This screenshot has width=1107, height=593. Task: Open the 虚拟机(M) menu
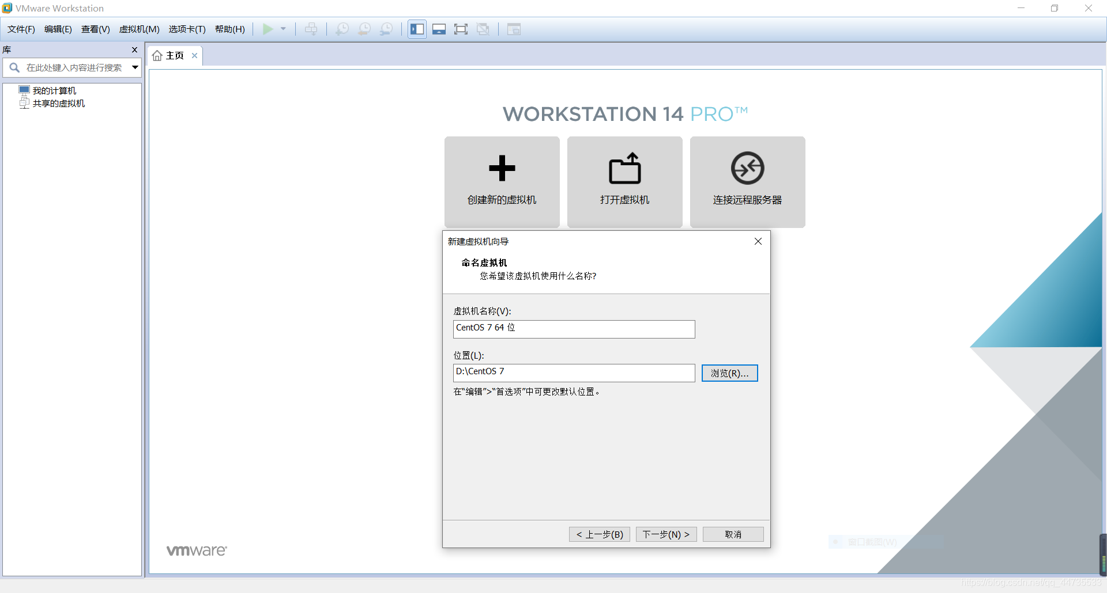pyautogui.click(x=140, y=29)
